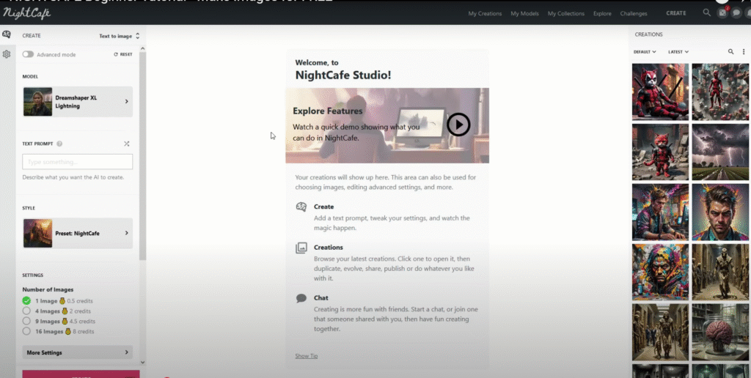Go to My Collections
This screenshot has width=751, height=378.
[566, 13]
